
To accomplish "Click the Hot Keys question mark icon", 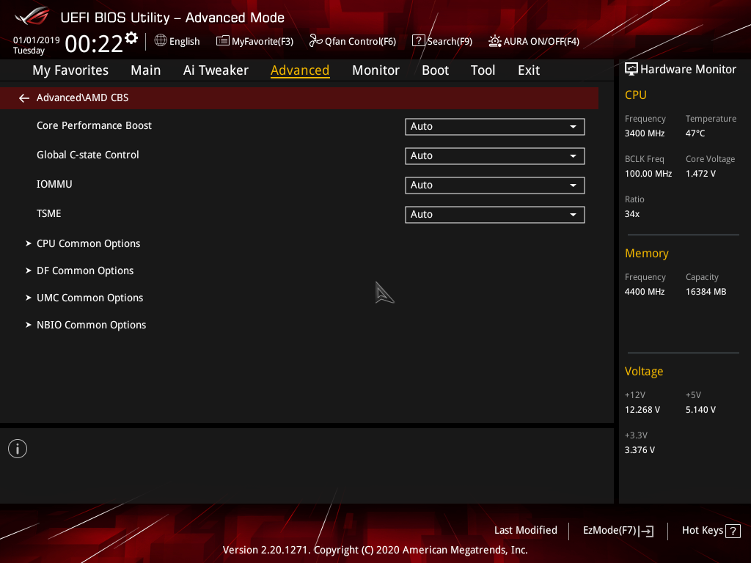I will [x=733, y=531].
